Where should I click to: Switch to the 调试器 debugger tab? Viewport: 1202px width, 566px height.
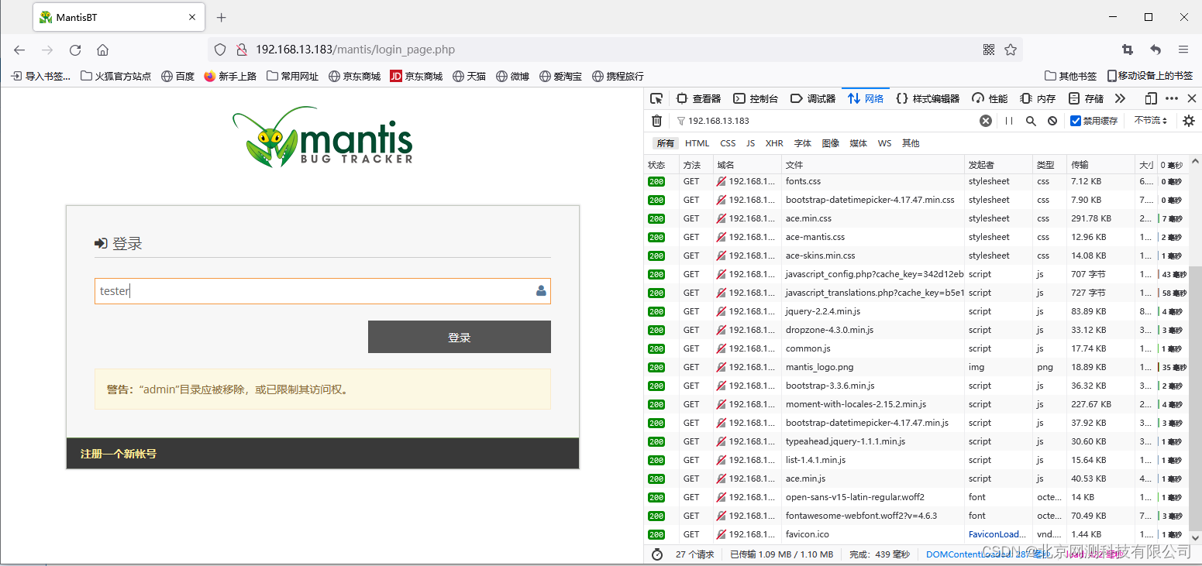(813, 98)
